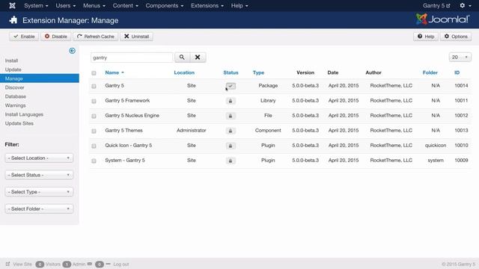
Task: Open the Content menu
Action: [125, 5]
